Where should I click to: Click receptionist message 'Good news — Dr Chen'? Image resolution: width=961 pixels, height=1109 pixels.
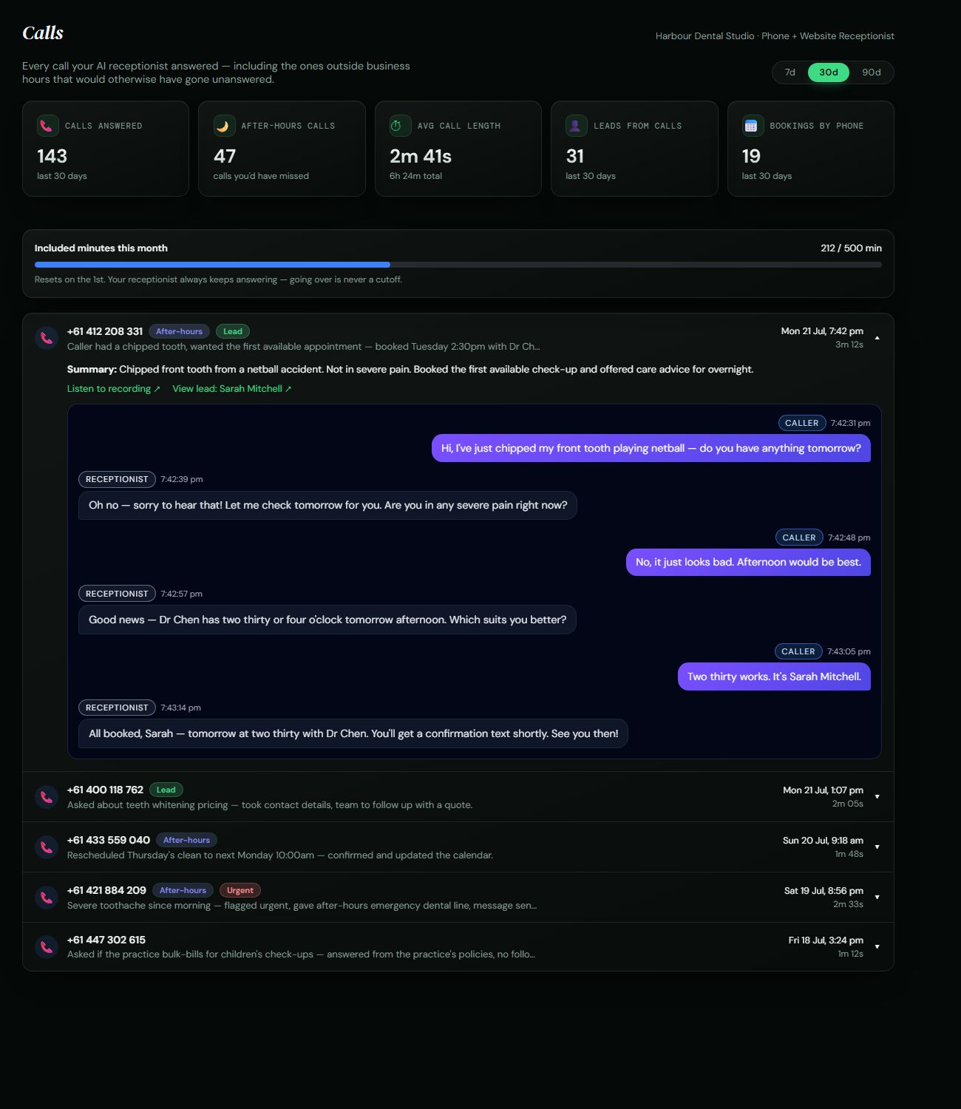[x=327, y=620]
